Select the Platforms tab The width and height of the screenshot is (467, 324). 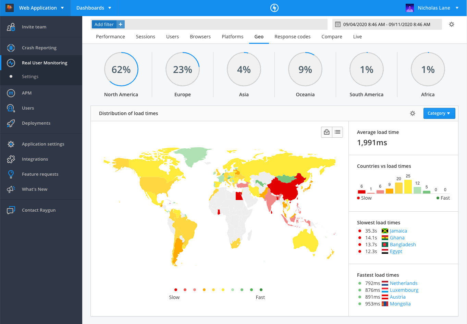pos(233,37)
